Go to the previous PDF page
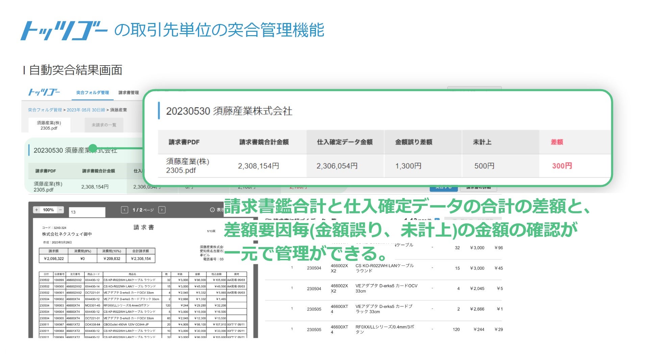This screenshot has width=645, height=363. [x=124, y=210]
